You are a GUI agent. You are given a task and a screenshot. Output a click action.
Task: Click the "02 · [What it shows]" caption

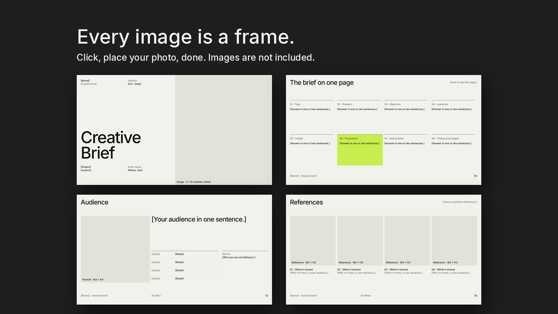[349, 269]
